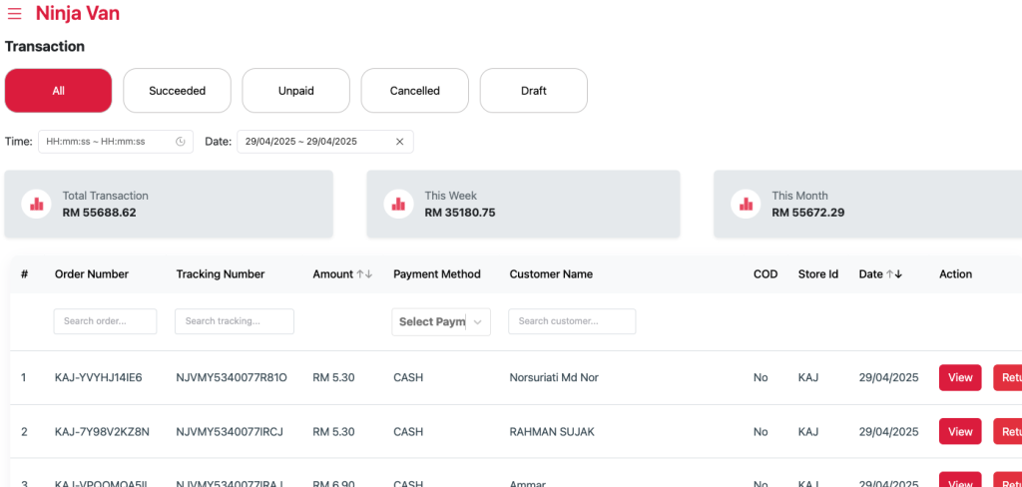Focus the Search order input

pos(105,321)
